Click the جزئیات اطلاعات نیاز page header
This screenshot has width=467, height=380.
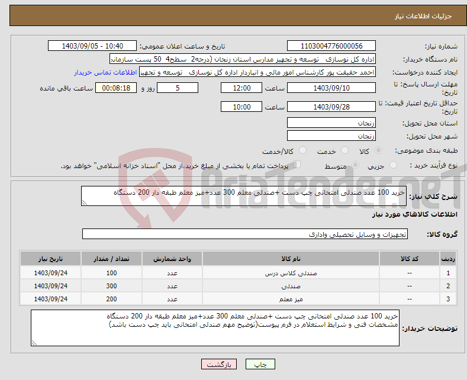tap(423, 16)
